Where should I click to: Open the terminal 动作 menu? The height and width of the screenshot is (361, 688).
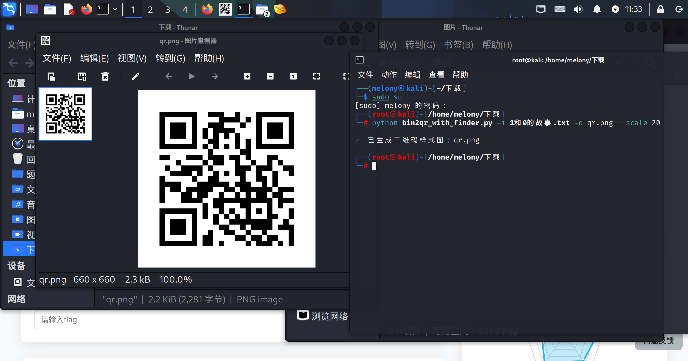pos(389,75)
